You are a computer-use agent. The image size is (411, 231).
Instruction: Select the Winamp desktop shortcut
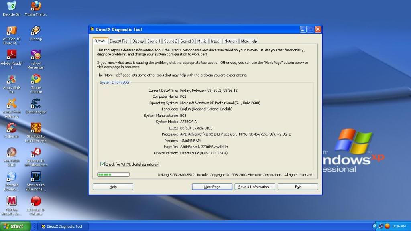click(x=36, y=33)
